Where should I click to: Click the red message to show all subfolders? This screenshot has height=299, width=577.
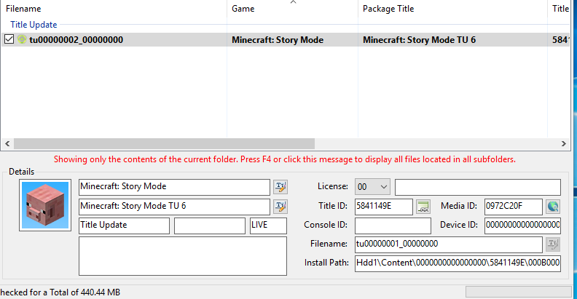(284, 159)
